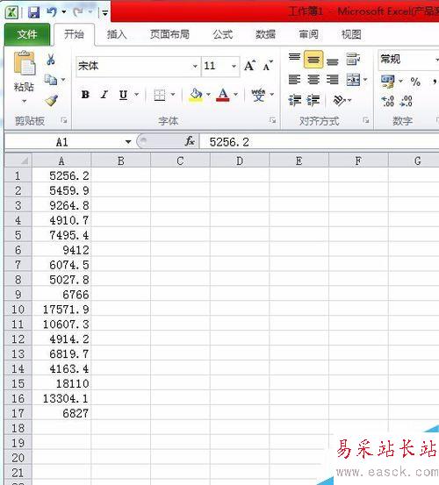The image size is (439, 485).
Task: Click the formula bar showing 5256.2
Action: pos(320,142)
